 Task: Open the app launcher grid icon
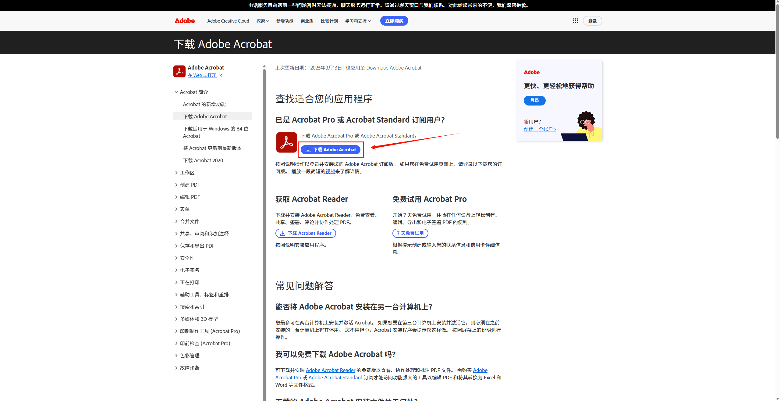pos(575,21)
